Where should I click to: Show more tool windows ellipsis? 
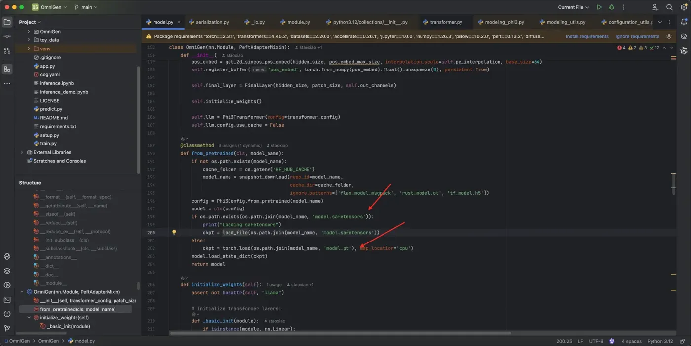pos(7,84)
